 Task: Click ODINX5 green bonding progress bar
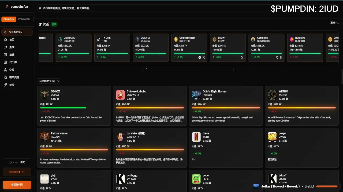coord(63,108)
